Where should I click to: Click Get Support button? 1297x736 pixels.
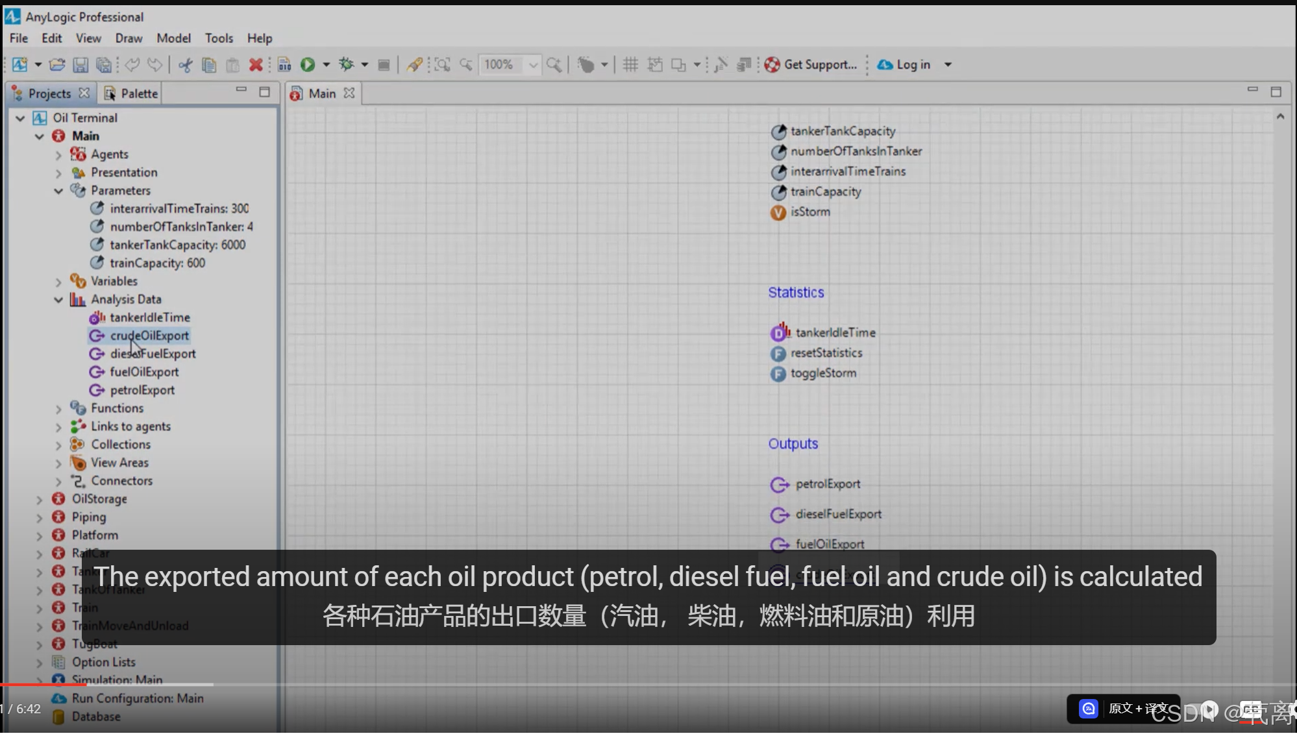(x=811, y=64)
